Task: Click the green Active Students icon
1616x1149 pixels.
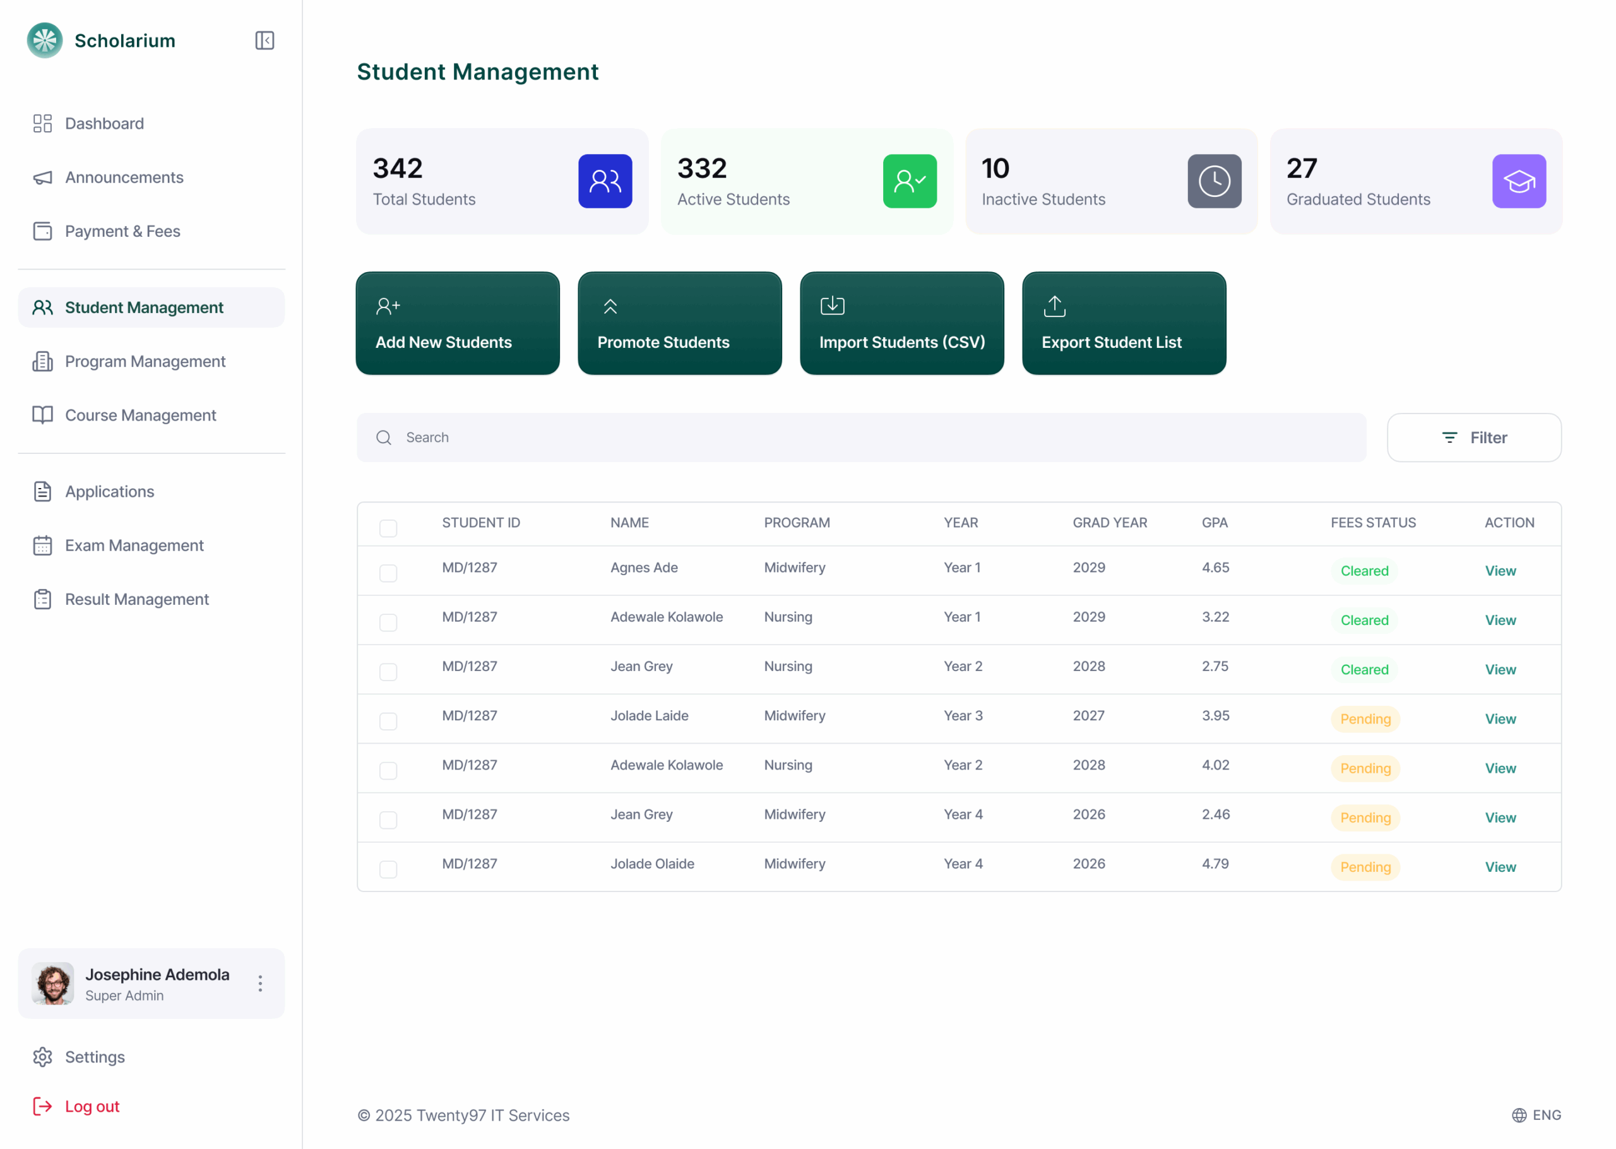Action: point(909,181)
